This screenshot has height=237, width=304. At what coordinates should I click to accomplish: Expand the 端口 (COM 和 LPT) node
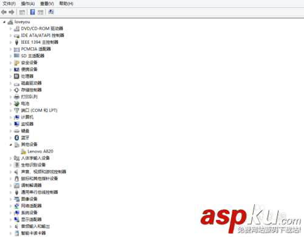(10, 111)
